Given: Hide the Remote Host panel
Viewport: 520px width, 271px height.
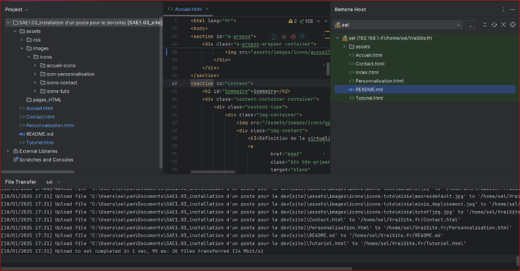Looking at the screenshot, I should [512, 10].
